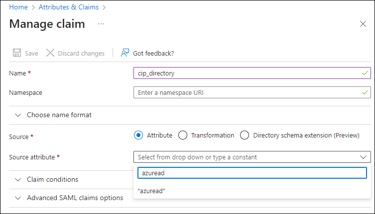Open the ellipsis menu beside Manage claim
This screenshot has height=214, width=375.
tap(101, 24)
